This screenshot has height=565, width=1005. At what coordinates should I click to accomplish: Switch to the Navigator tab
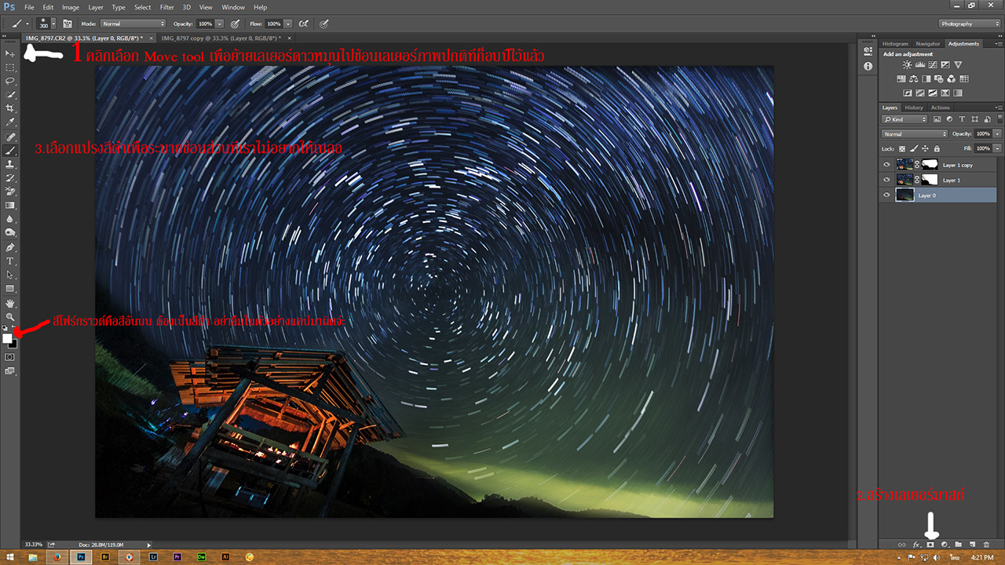point(928,44)
